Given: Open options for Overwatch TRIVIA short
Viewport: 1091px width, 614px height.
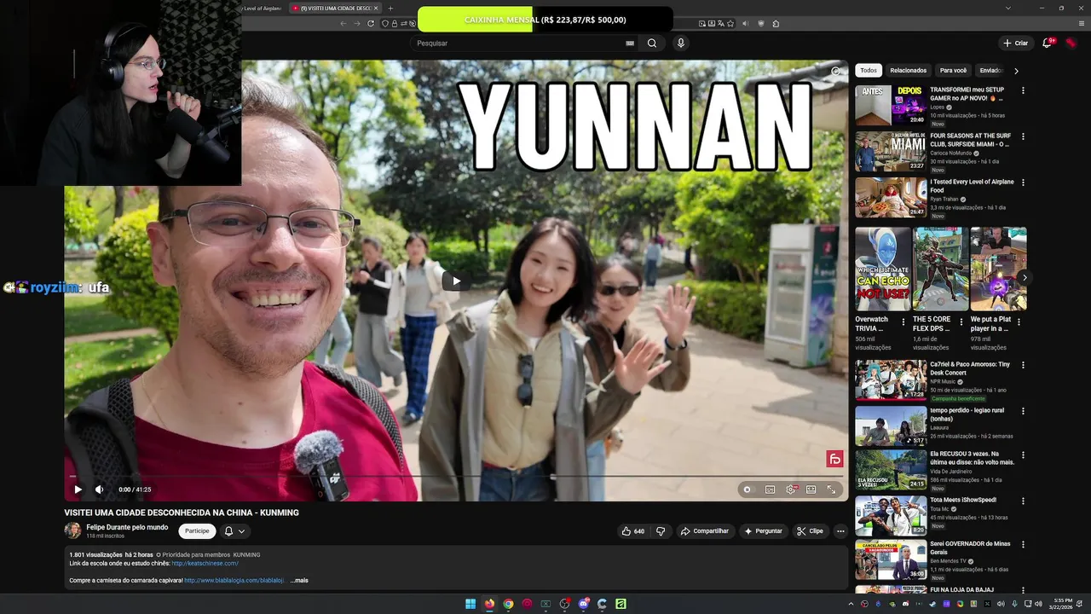Looking at the screenshot, I should click(903, 322).
